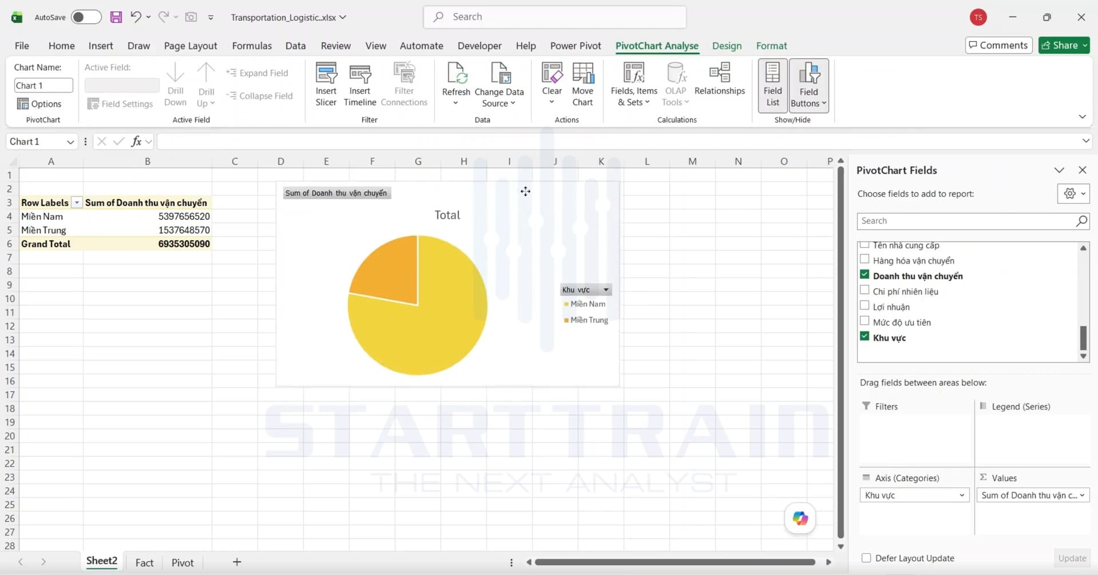Open Sum of Doanh thu values dropdown
Viewport: 1098px width, 575px height.
(x=1082, y=495)
